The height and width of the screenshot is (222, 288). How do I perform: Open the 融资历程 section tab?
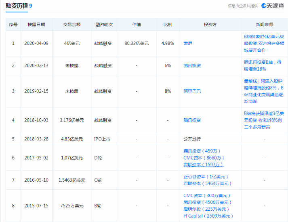[17, 6]
